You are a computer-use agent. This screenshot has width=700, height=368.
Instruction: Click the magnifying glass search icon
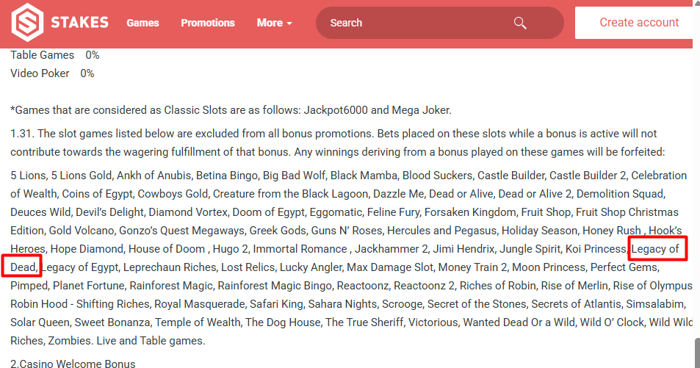coord(520,23)
